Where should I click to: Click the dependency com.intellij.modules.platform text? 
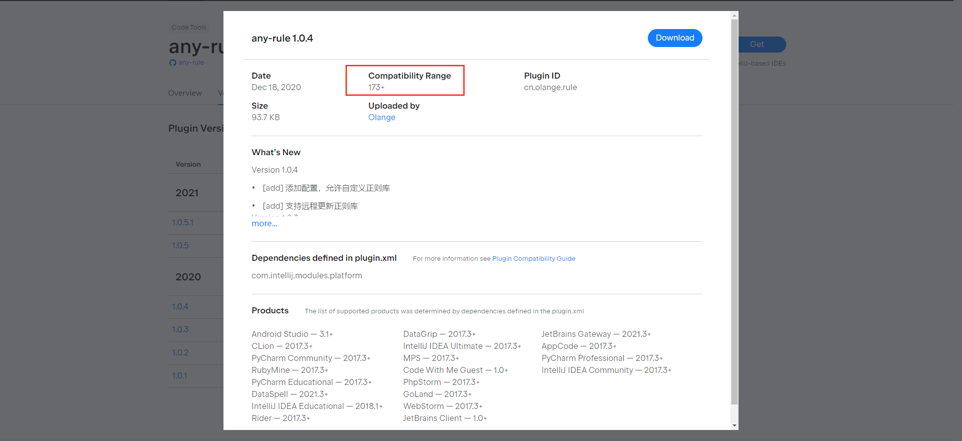[307, 275]
